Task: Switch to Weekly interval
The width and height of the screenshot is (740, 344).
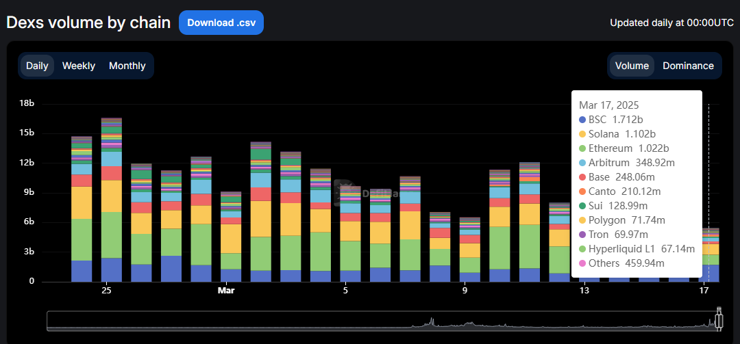Action: click(79, 66)
